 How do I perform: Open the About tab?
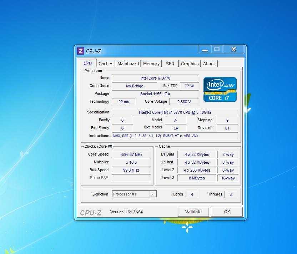click(209, 64)
